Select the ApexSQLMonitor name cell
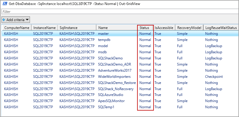Viewport: 239px width, 117px height. click(x=111, y=101)
